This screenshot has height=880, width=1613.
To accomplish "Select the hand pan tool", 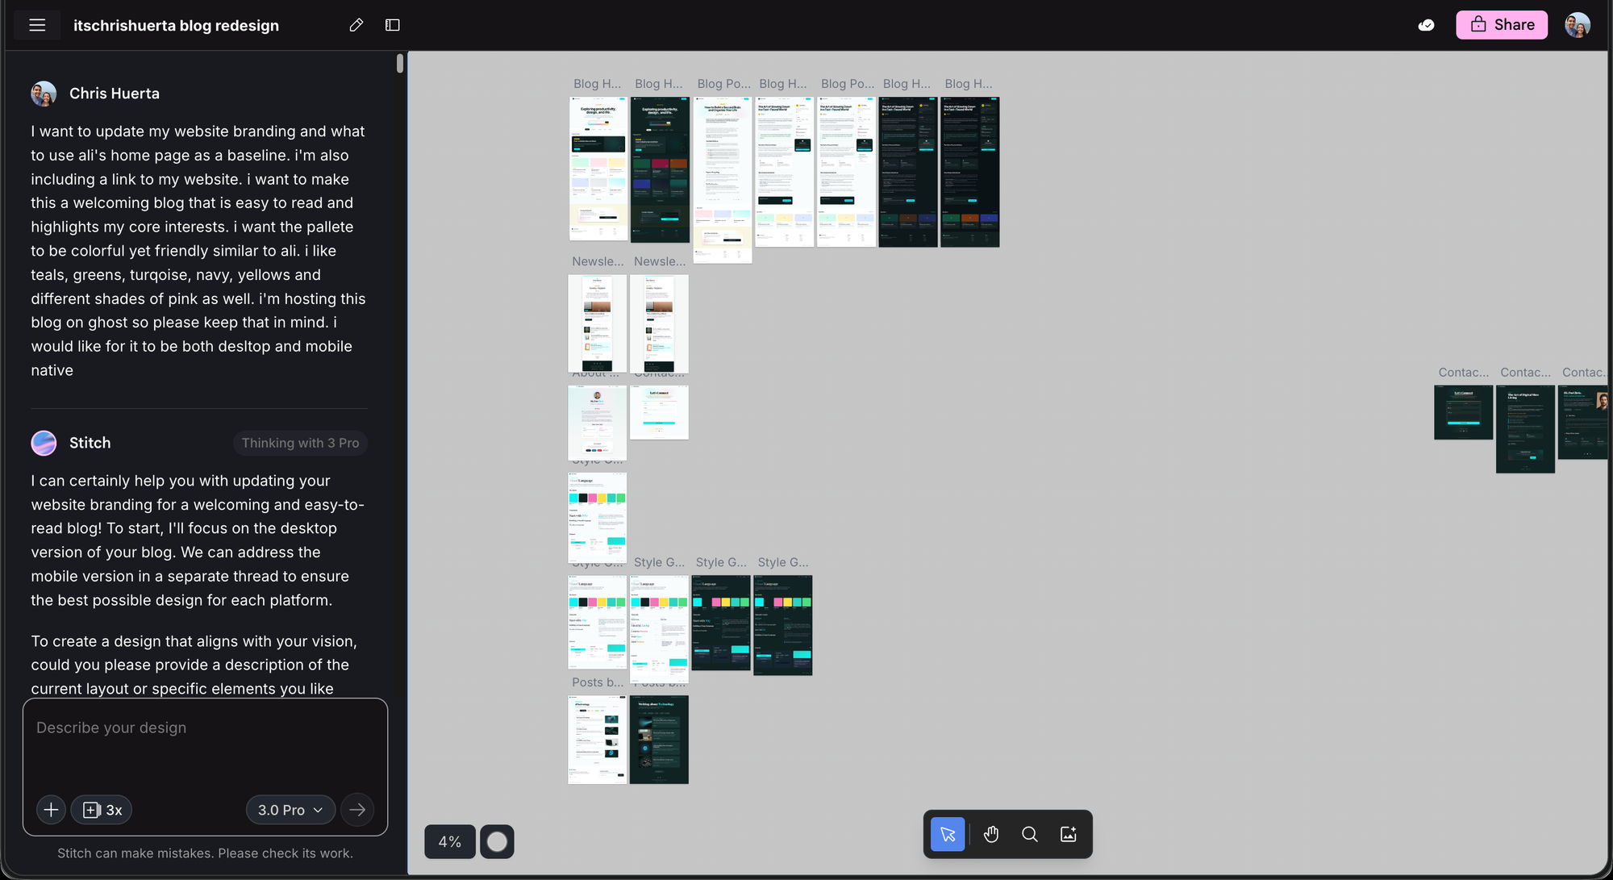I will (x=991, y=834).
